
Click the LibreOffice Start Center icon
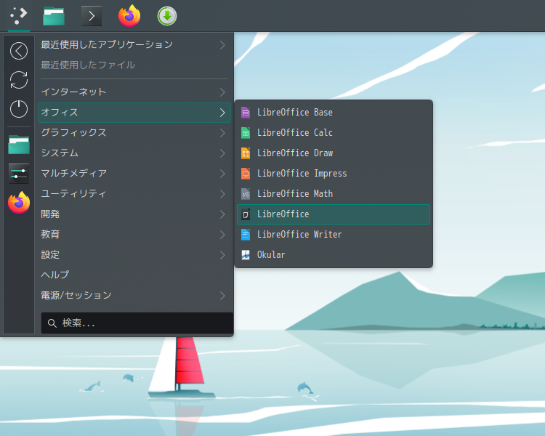[246, 214]
